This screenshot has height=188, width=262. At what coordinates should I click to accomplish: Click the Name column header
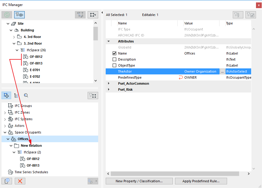tap(147, 23)
